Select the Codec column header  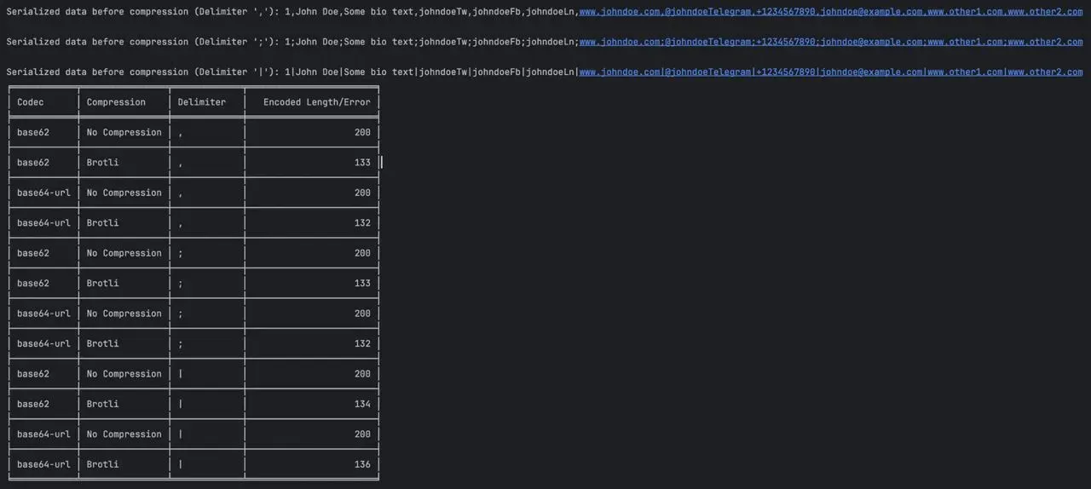(x=31, y=102)
